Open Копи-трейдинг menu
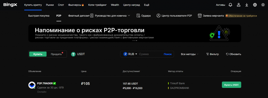The width and height of the screenshot is (268, 98). [97, 5]
